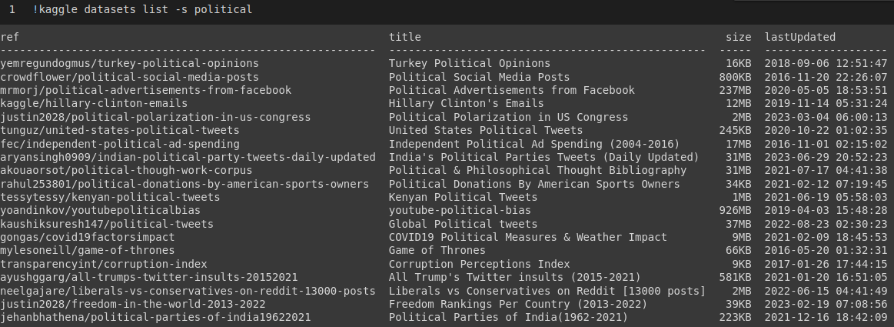Click the 'Kenyan Political Tweets' title

pos(463,197)
